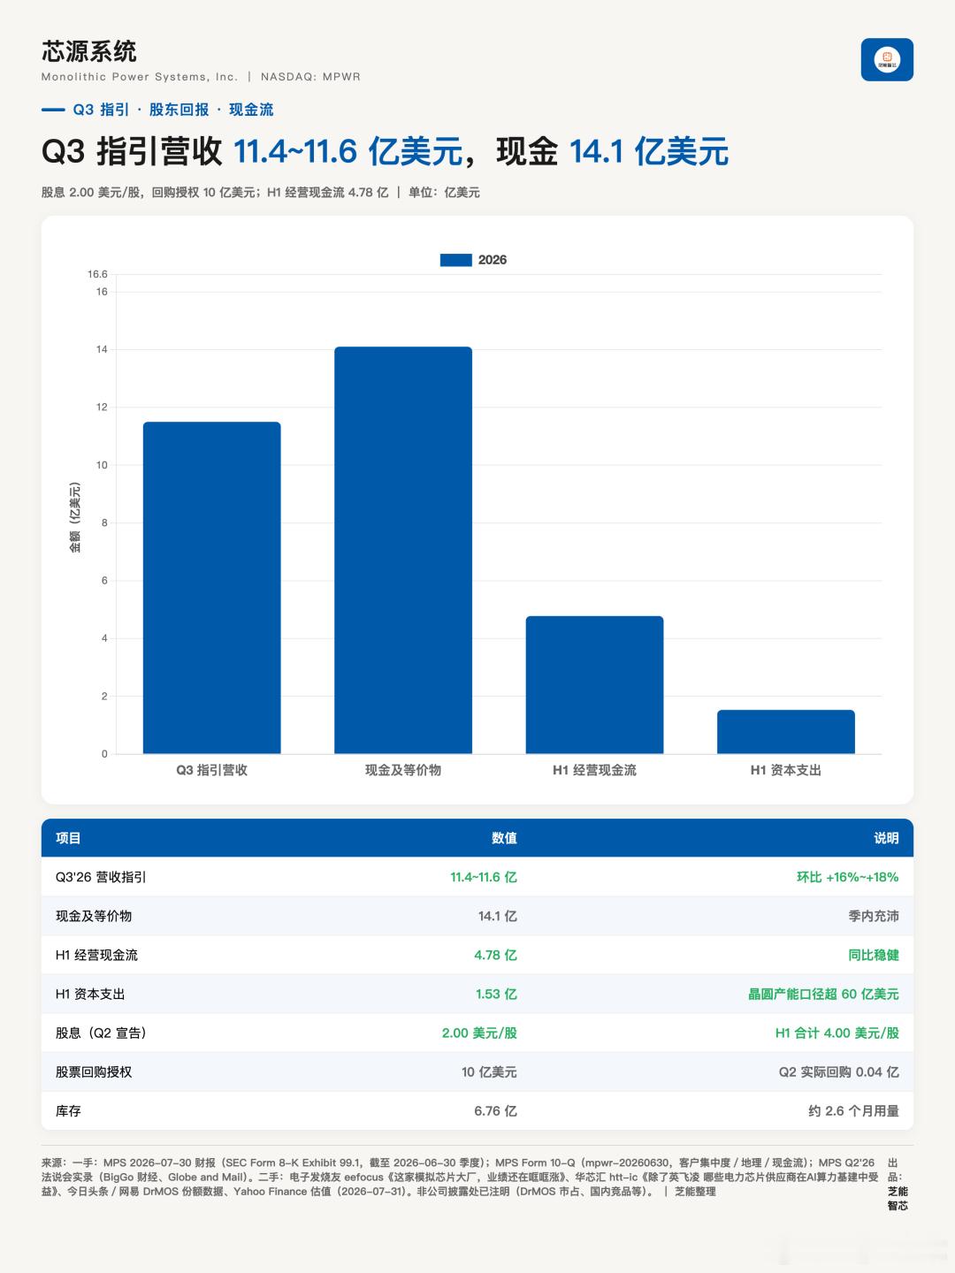Click the 库存 row label
Image resolution: width=955 pixels, height=1273 pixels.
68,1110
